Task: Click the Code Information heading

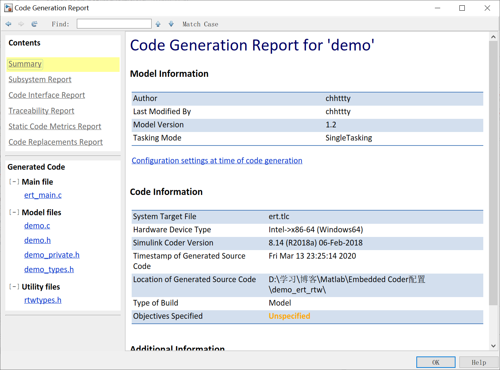Action: coord(166,192)
